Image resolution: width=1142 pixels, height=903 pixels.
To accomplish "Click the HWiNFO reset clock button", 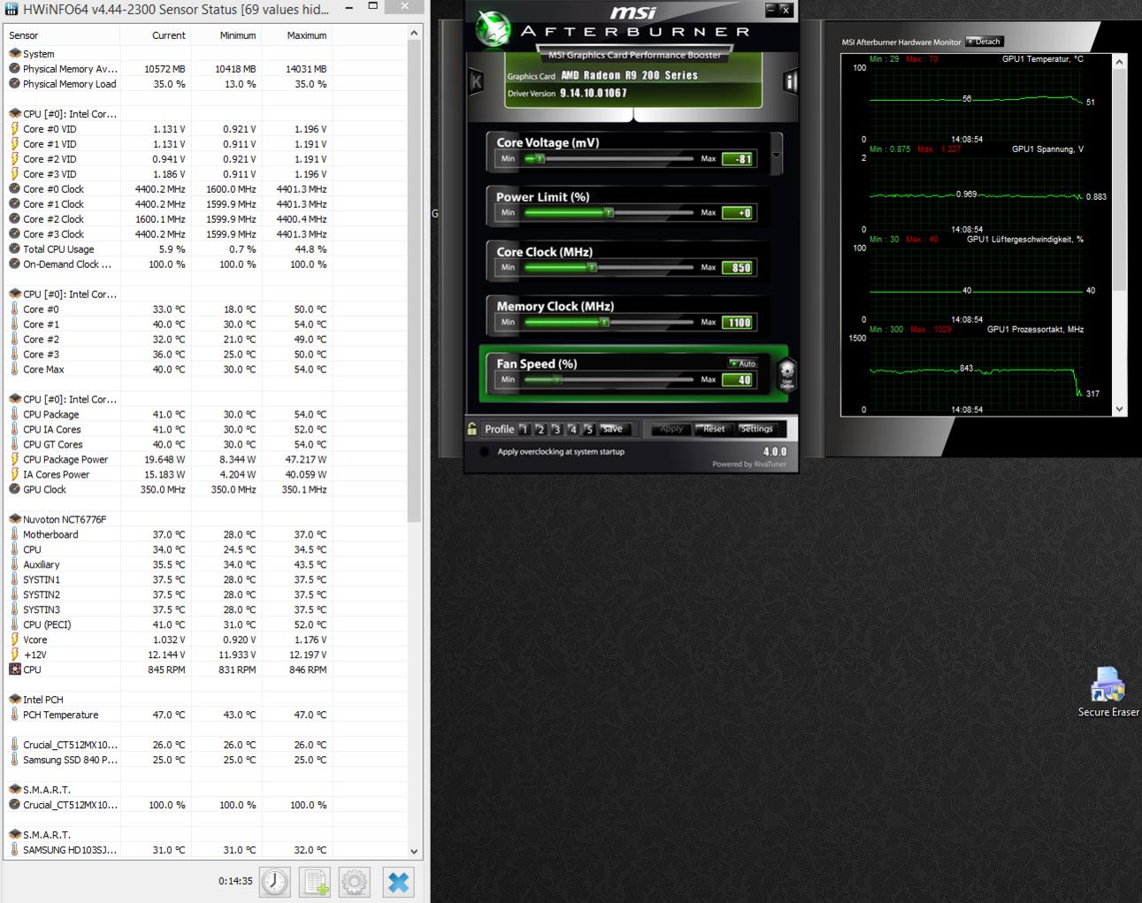I will click(x=275, y=881).
